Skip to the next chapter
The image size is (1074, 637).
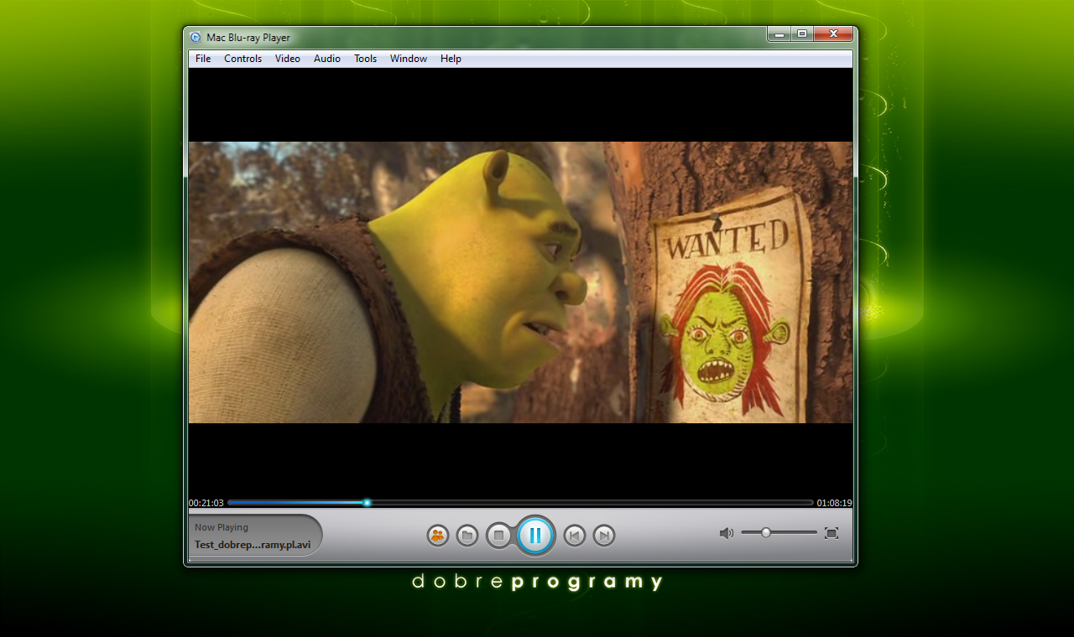click(x=604, y=536)
